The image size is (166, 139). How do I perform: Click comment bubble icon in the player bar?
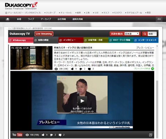click(x=60, y=135)
